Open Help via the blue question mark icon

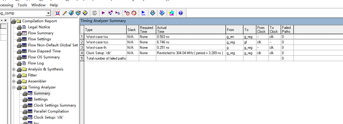tap(180, 13)
